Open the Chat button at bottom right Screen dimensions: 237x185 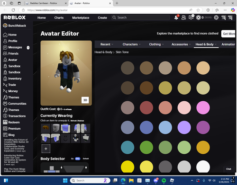pos(228,169)
